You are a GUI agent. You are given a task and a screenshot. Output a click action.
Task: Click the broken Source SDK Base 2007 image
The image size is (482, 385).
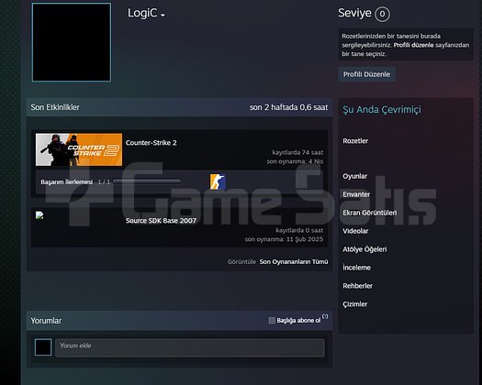pyautogui.click(x=39, y=215)
